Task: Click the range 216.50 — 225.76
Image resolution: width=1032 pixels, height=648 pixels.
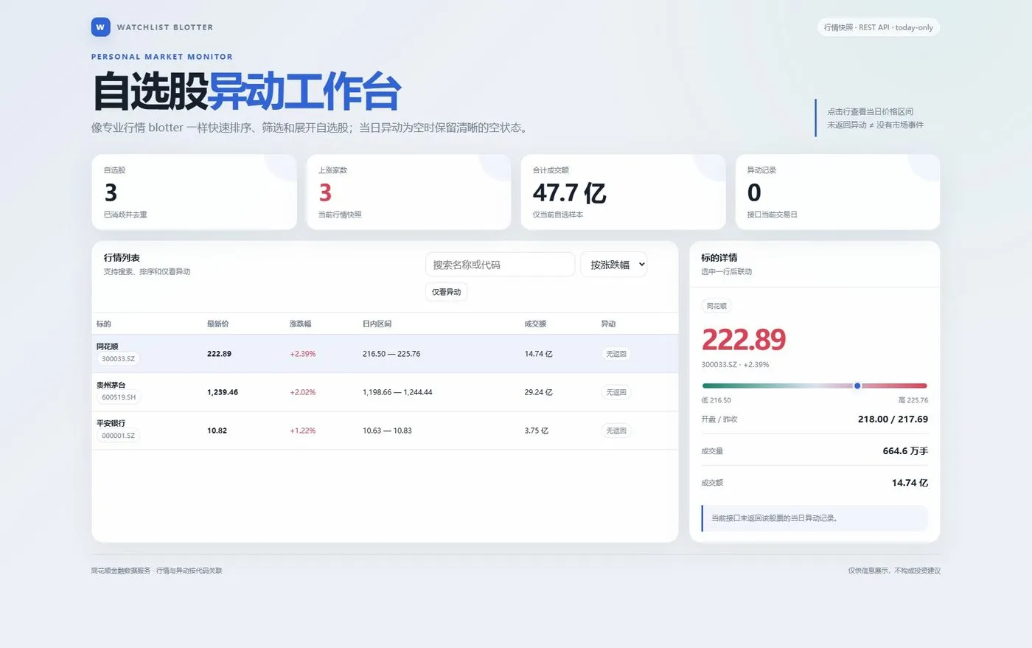Action: pos(391,354)
